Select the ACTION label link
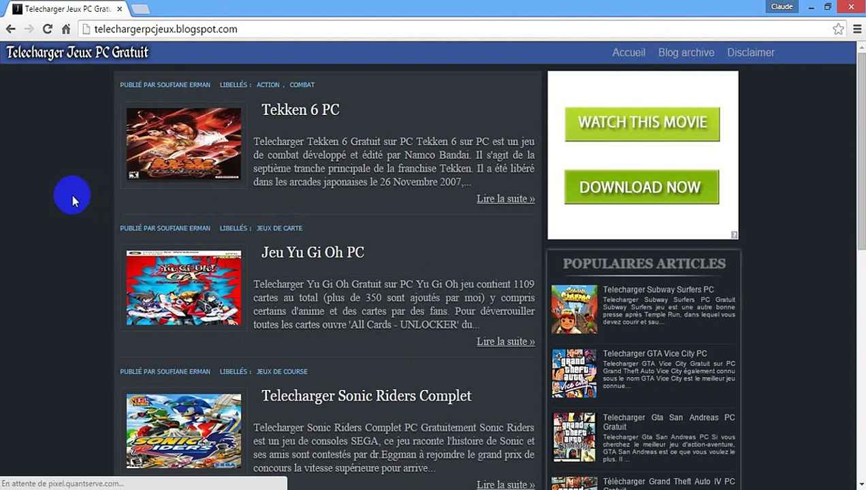 click(268, 85)
